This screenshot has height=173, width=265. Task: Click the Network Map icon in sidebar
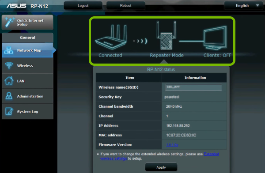pos(9,50)
